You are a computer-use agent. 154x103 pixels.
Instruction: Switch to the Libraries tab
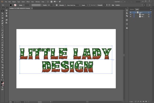click(132, 9)
